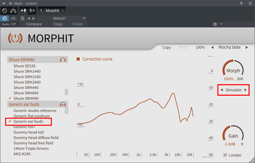Image resolution: width=255 pixels, height=163 pixels.
Task: Click the Gain knob
Action: pos(233,134)
